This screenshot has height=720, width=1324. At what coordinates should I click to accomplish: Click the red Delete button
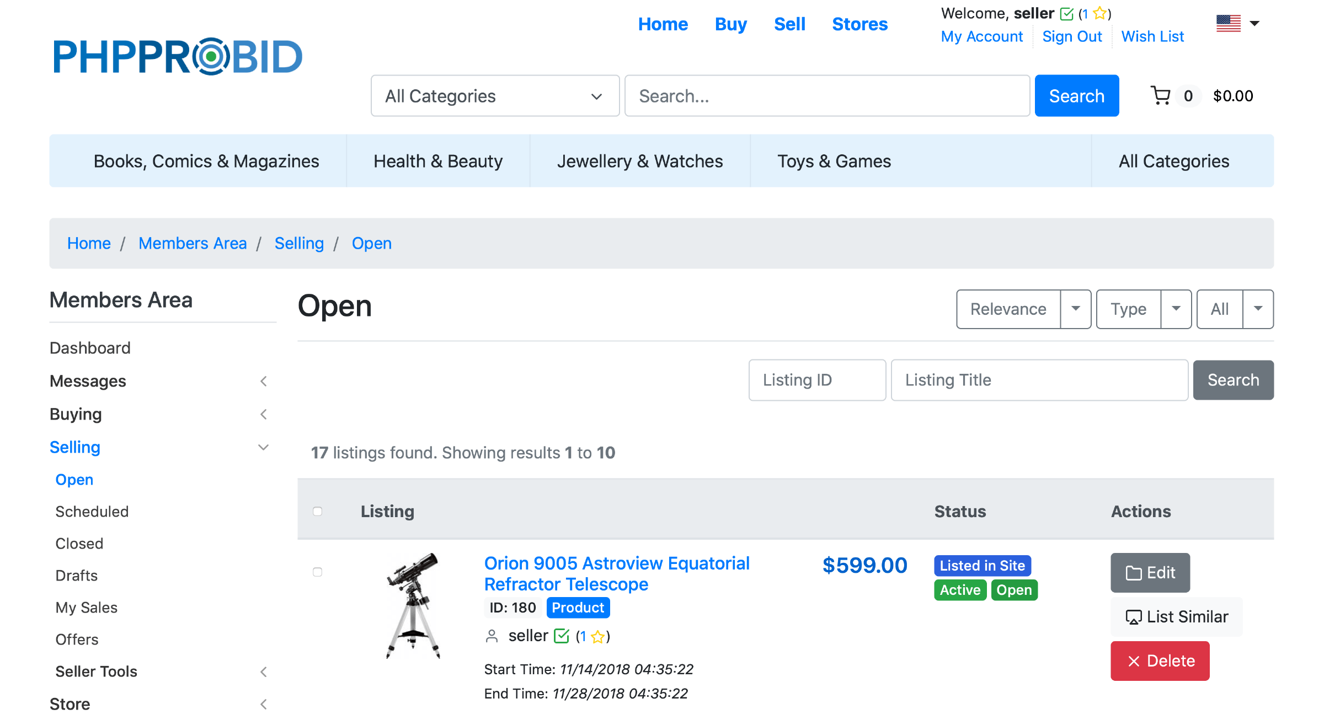(1160, 660)
